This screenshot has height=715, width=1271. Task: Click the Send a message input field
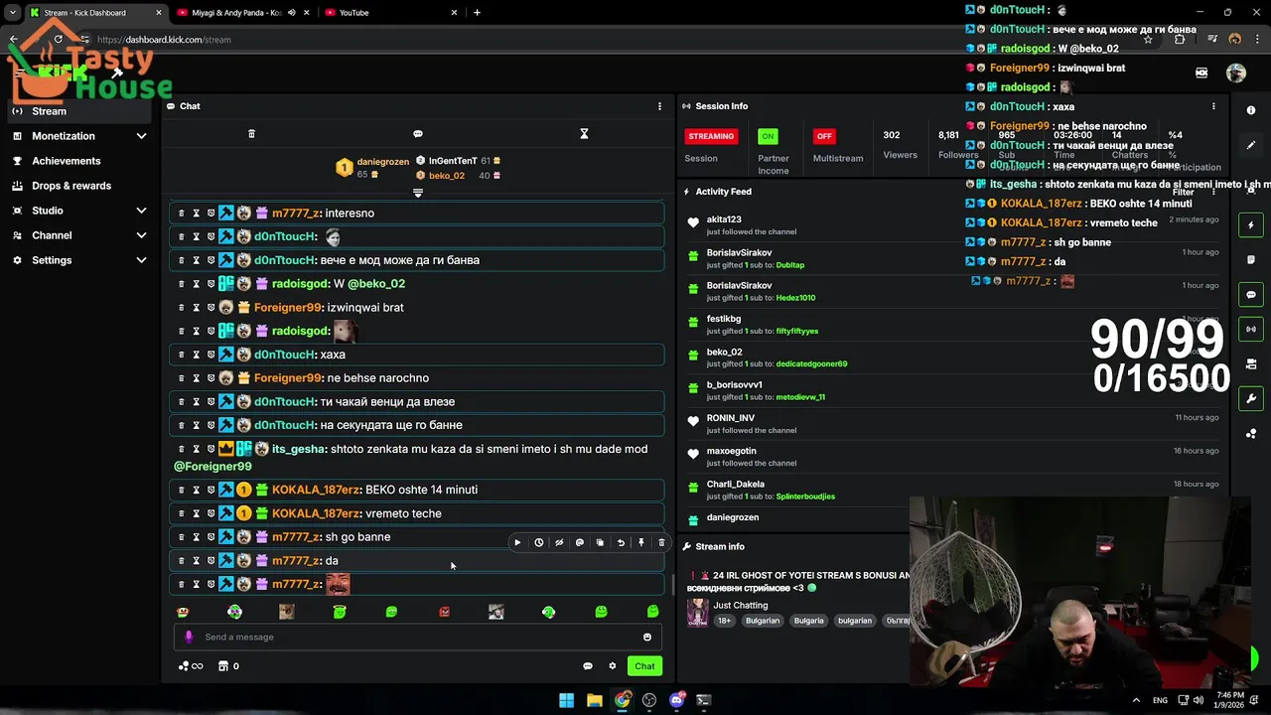(417, 638)
